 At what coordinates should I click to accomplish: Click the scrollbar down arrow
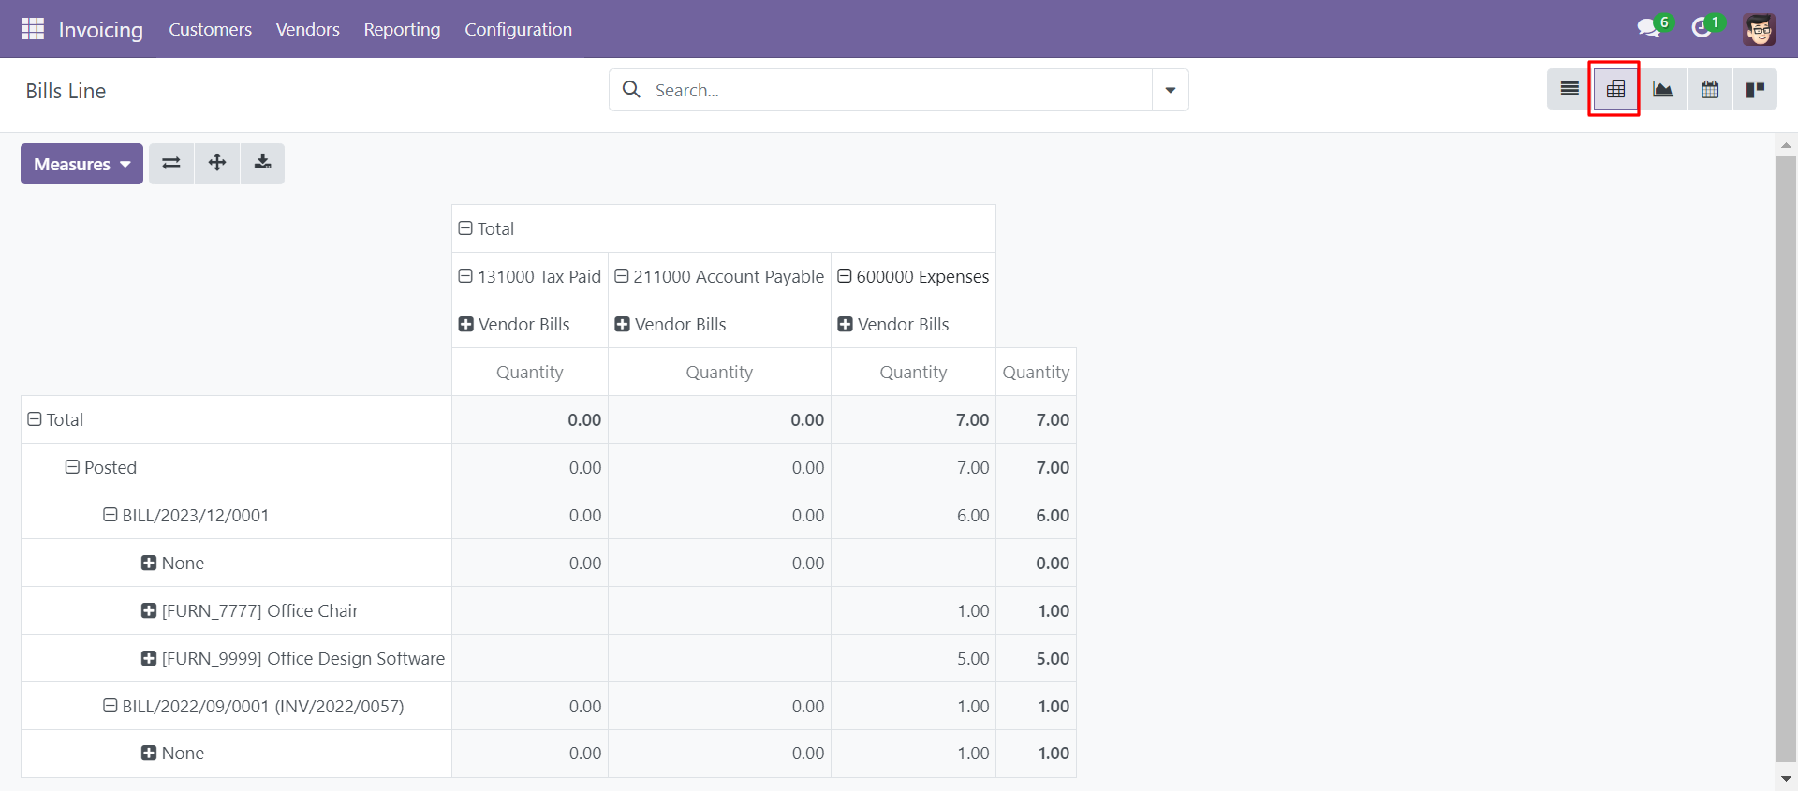pos(1786,778)
